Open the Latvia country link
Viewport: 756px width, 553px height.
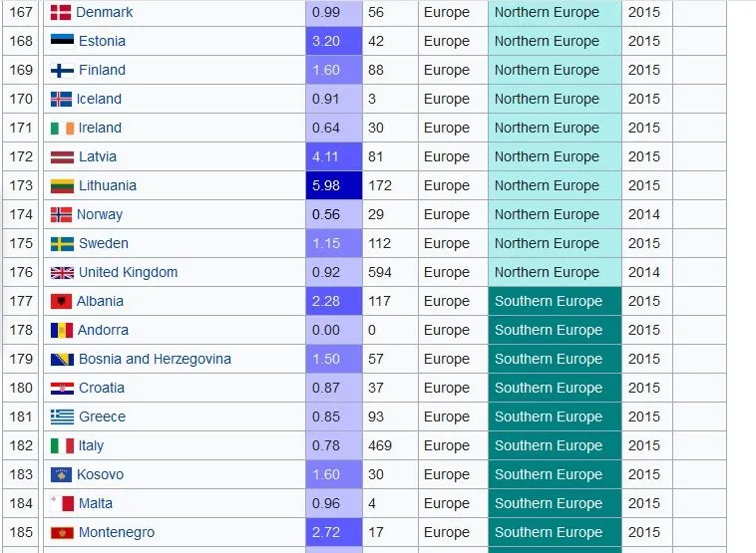(98, 157)
